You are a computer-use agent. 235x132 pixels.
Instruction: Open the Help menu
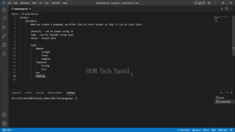point(65,3)
